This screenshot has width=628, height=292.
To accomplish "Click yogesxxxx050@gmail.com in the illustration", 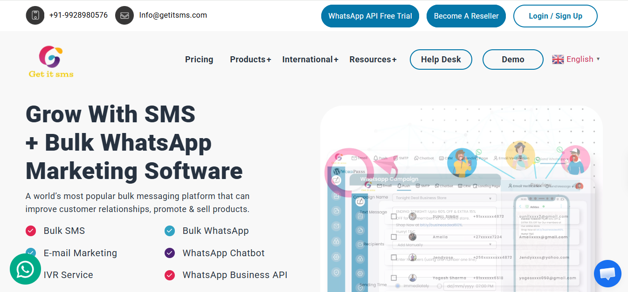I will click(547, 278).
